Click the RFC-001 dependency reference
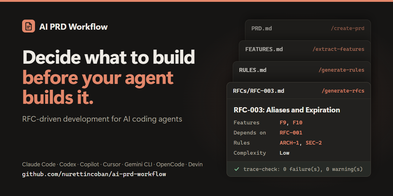This screenshot has width=393, height=196. pos(291,133)
